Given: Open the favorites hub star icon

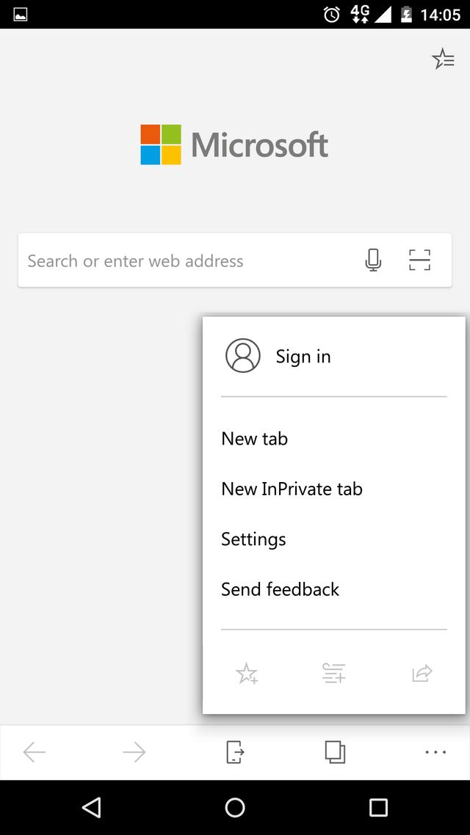Looking at the screenshot, I should pos(443,59).
